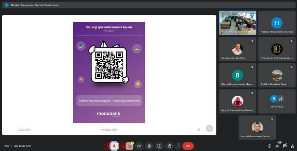Click slide subtitle 'На дрон'
The image size is (297, 151).
[x=109, y=31]
